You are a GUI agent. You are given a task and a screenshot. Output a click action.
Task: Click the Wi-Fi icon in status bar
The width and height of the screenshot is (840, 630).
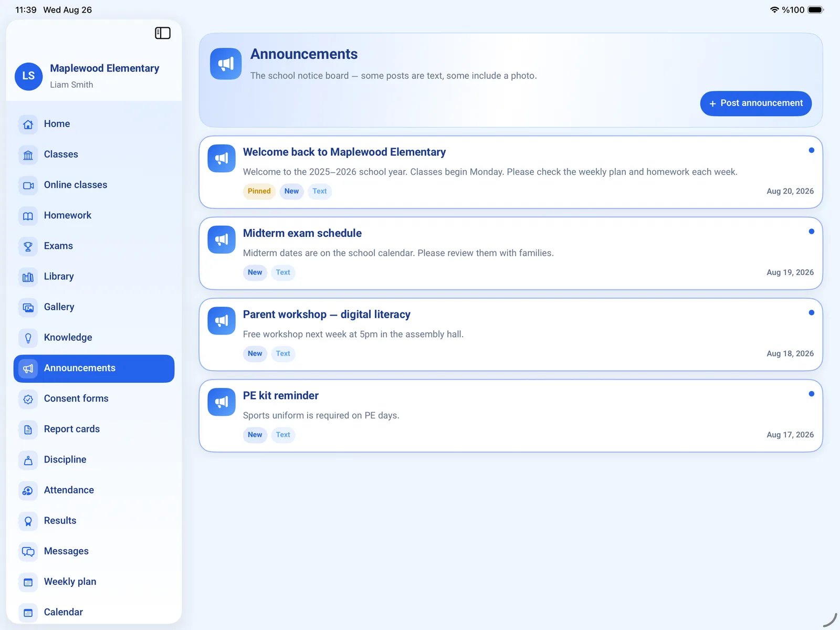(x=774, y=10)
